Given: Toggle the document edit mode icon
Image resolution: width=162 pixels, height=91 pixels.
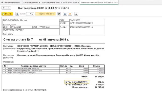Looking at the screenshot, I should pos(59,14).
